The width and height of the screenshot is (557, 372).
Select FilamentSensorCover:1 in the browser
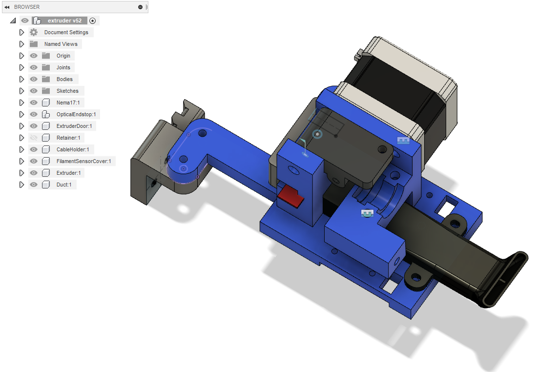[x=83, y=161]
